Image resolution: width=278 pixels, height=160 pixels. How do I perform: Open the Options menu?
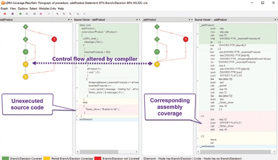coord(23,8)
